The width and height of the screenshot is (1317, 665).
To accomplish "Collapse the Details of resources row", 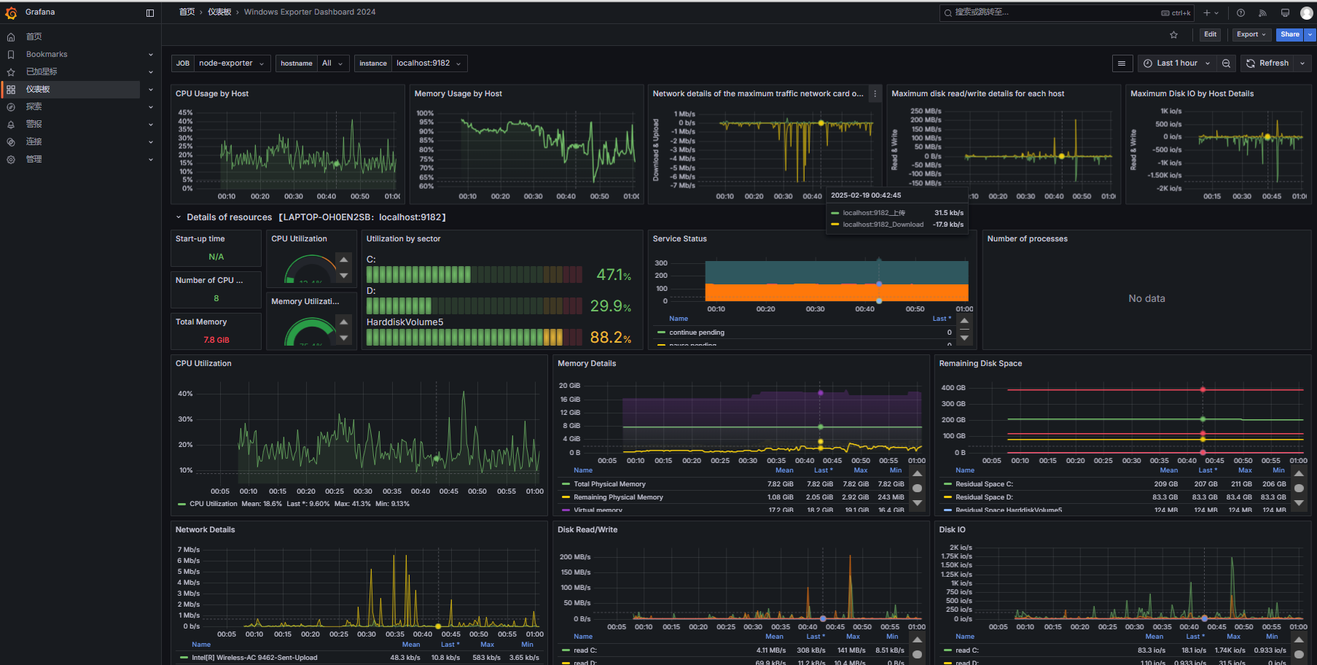I will pyautogui.click(x=179, y=217).
